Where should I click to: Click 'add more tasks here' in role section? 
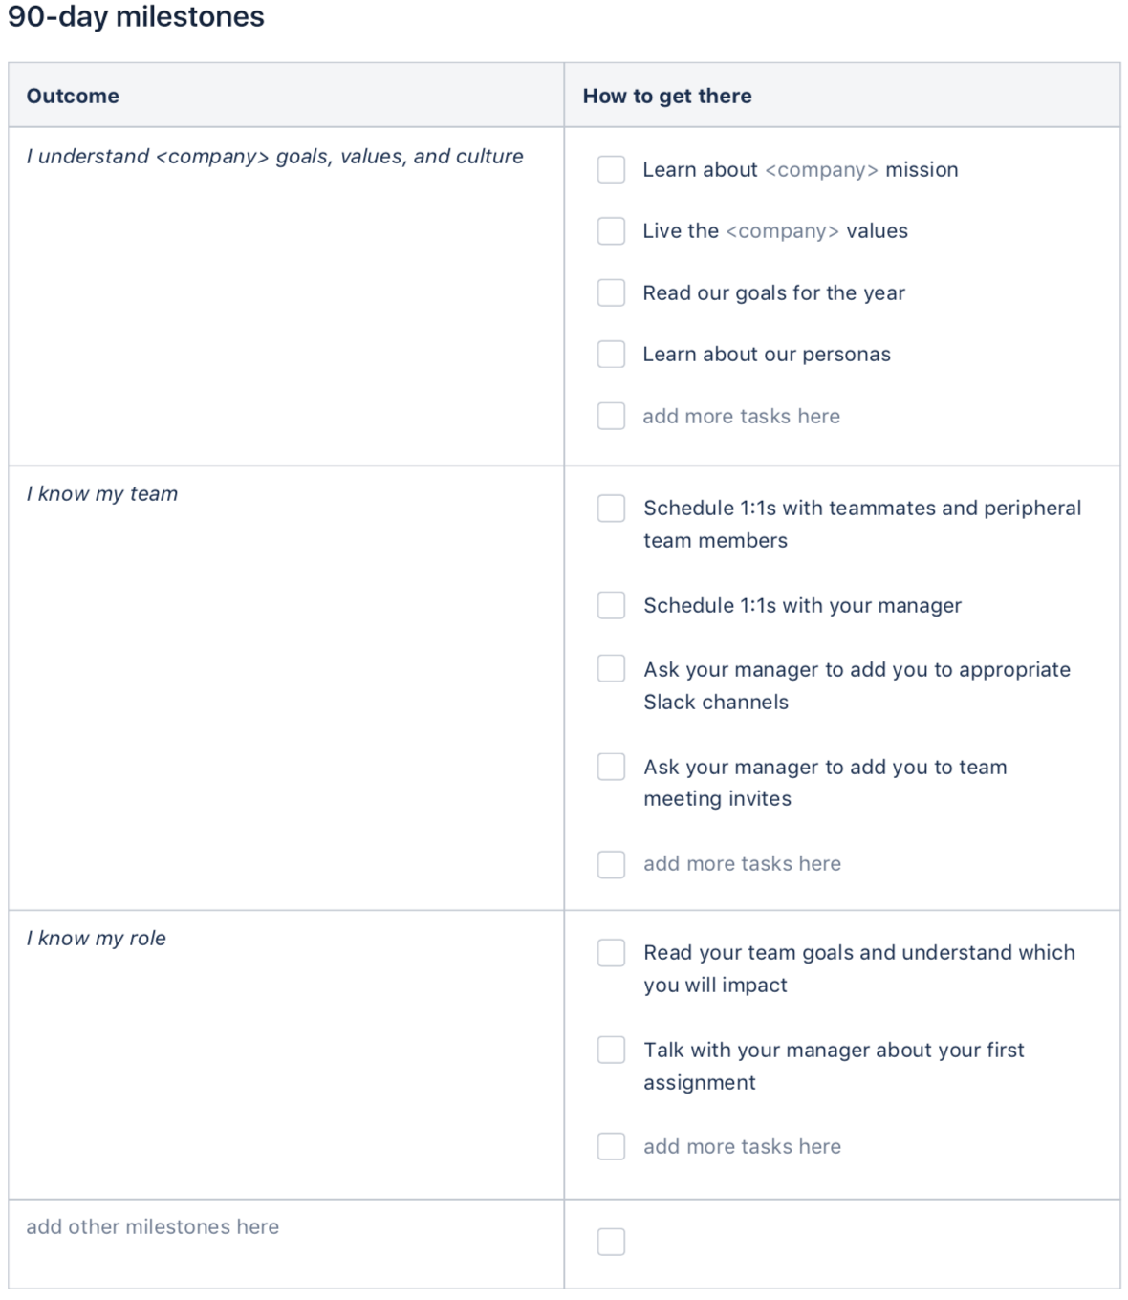coord(742,1146)
